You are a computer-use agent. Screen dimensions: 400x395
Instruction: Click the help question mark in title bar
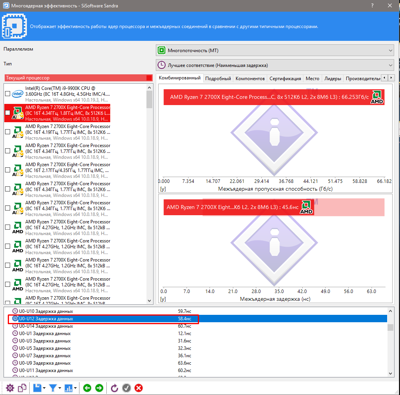372,5
